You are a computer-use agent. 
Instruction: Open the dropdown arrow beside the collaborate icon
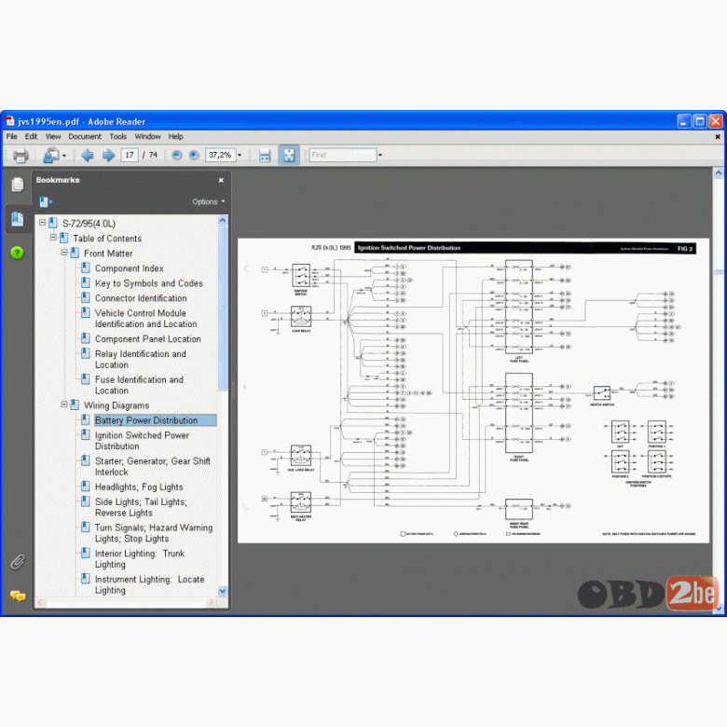click(64, 156)
